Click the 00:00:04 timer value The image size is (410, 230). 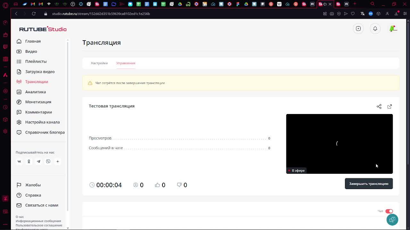109,185
